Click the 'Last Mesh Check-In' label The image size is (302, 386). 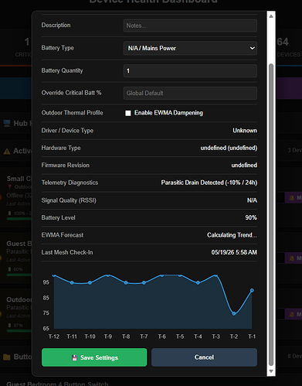point(67,252)
